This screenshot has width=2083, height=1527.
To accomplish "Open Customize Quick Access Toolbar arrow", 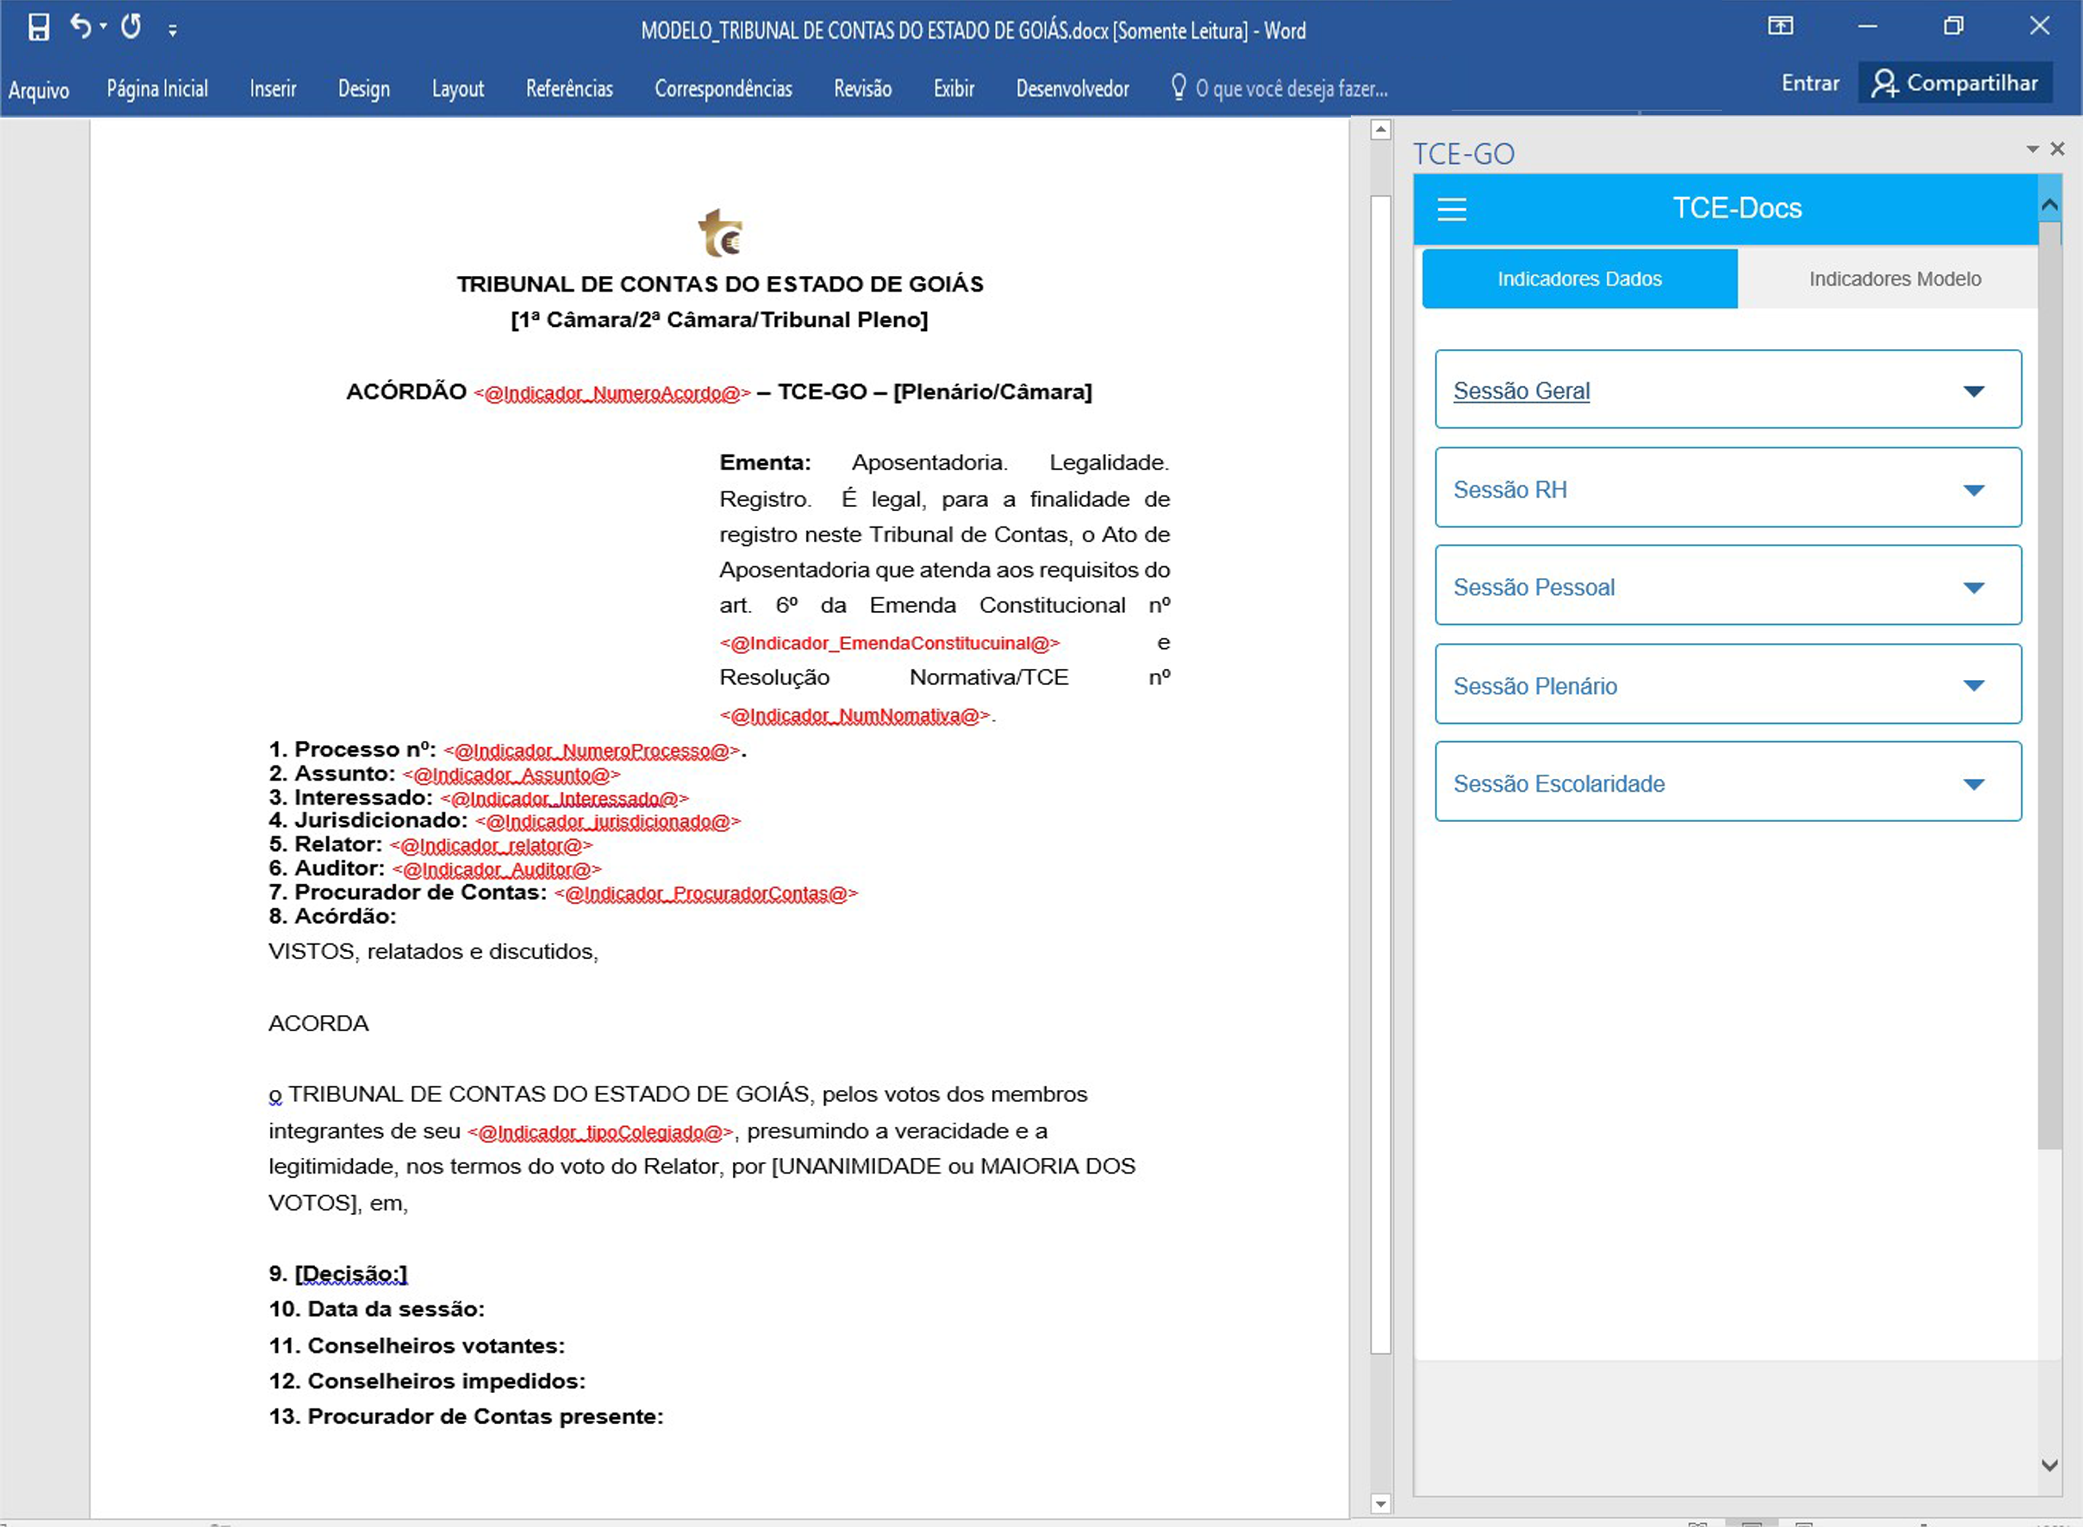I will coord(172,31).
